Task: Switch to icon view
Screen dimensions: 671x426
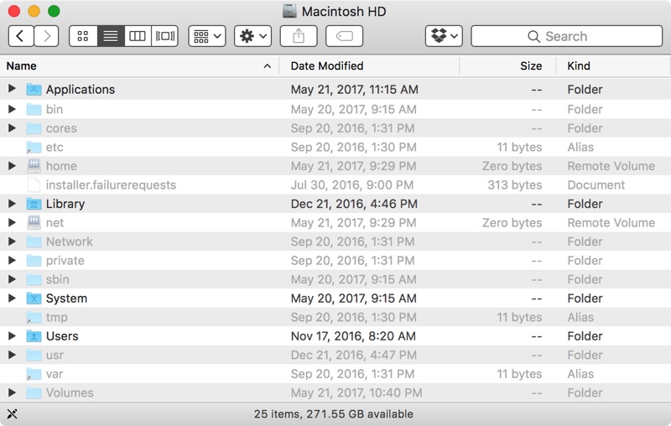Action: point(83,36)
